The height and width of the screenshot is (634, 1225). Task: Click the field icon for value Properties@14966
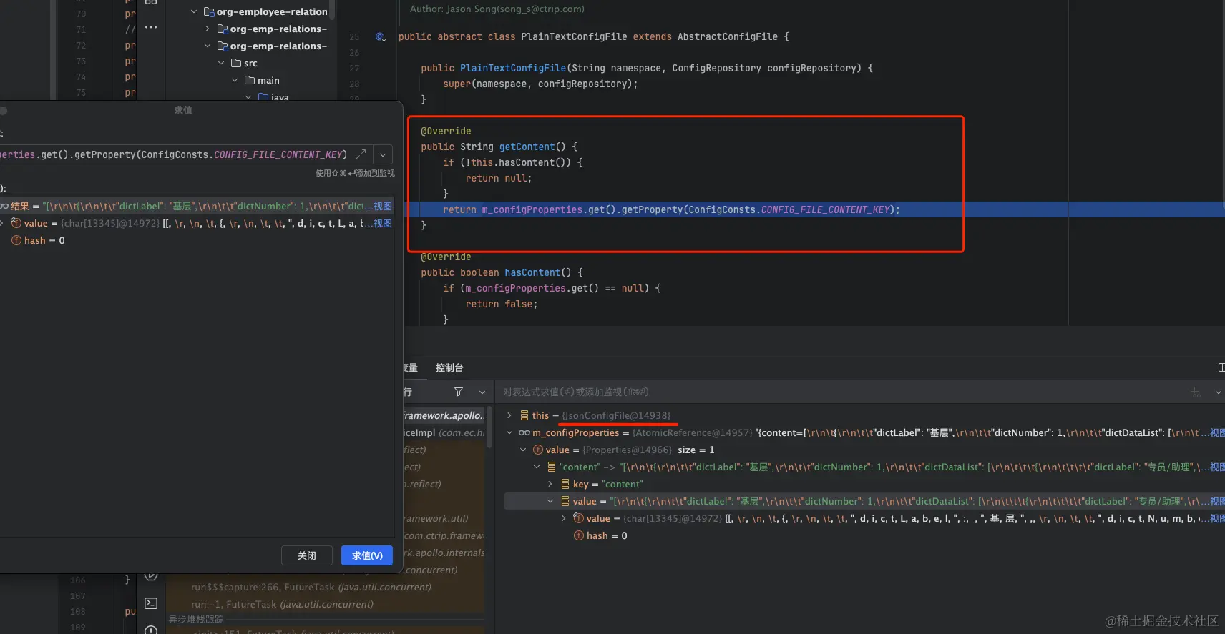click(x=538, y=450)
